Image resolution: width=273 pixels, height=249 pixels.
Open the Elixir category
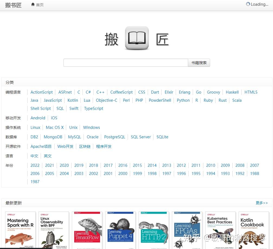[x=169, y=92]
